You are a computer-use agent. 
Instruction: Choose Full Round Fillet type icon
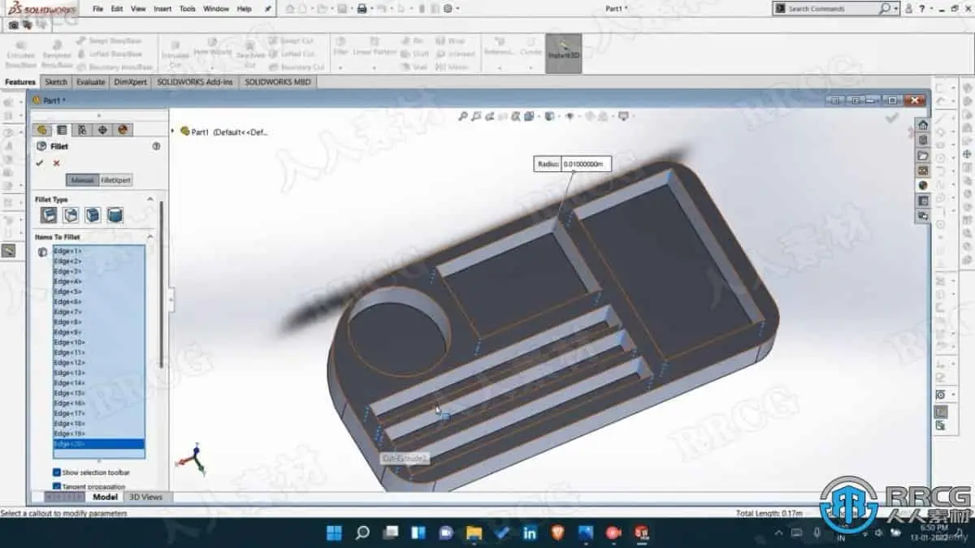pyautogui.click(x=115, y=215)
